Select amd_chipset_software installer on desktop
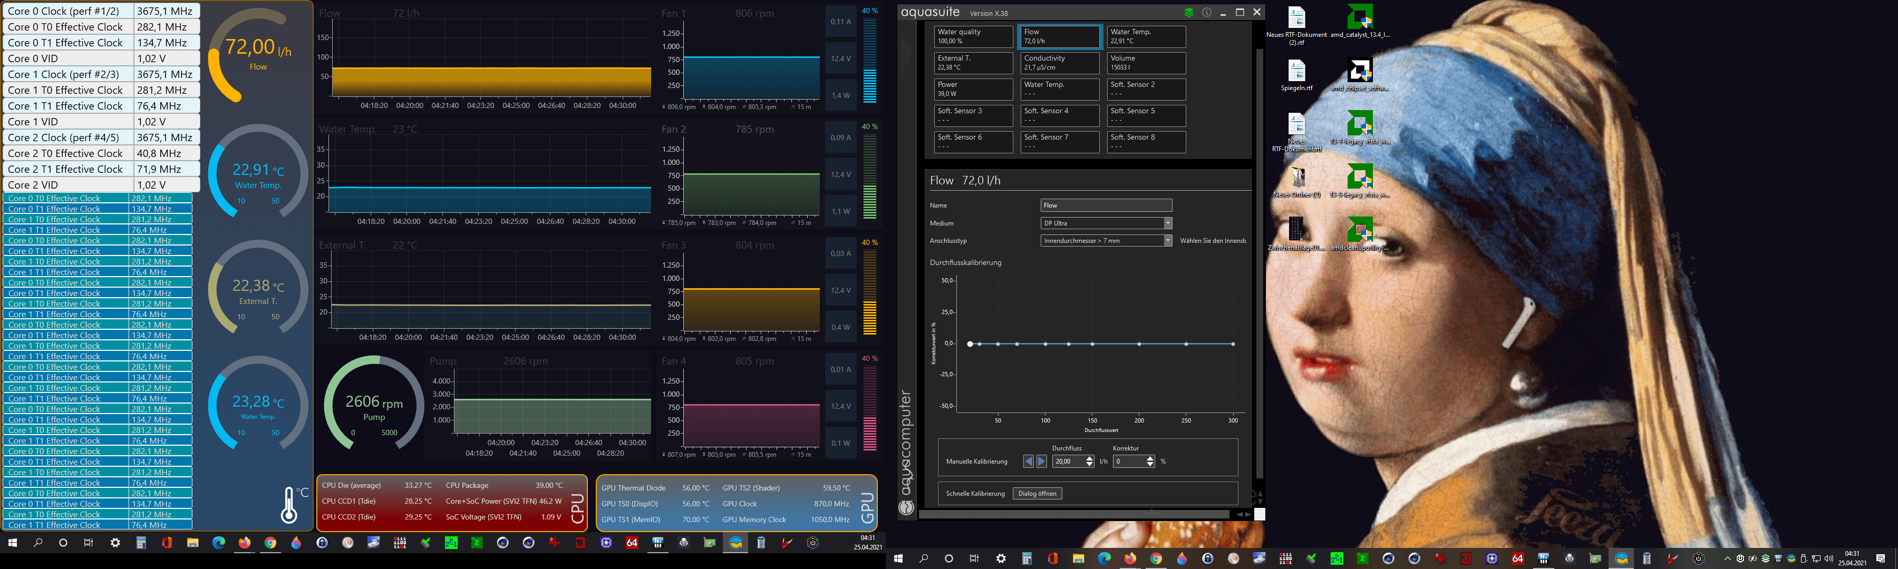 1360,75
